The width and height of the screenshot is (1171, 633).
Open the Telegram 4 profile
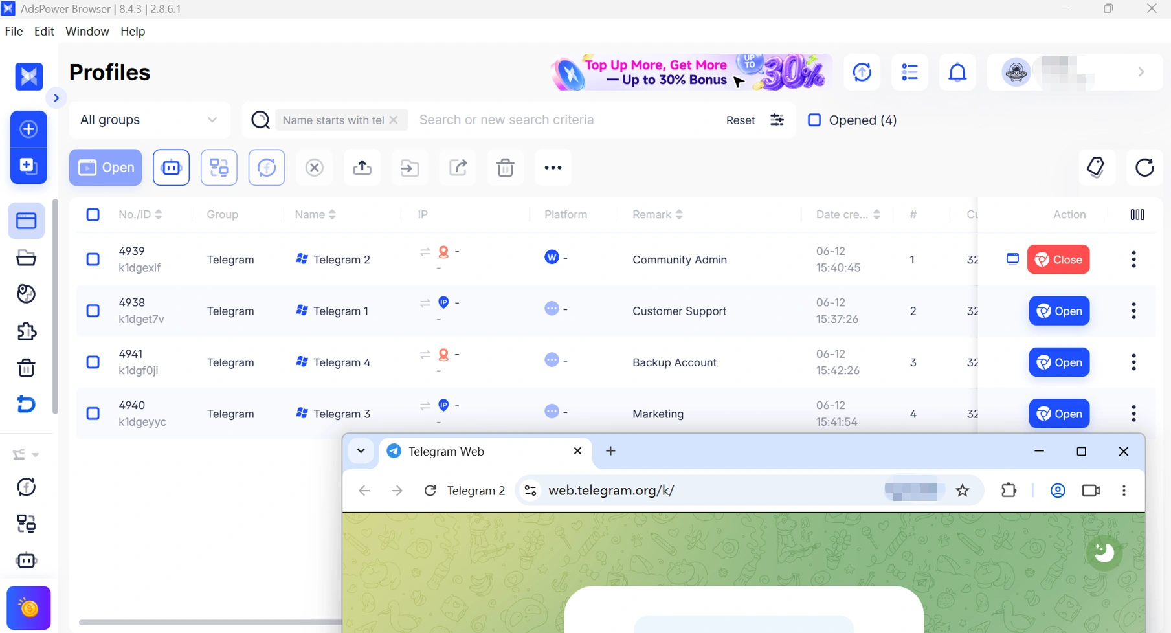(1059, 362)
